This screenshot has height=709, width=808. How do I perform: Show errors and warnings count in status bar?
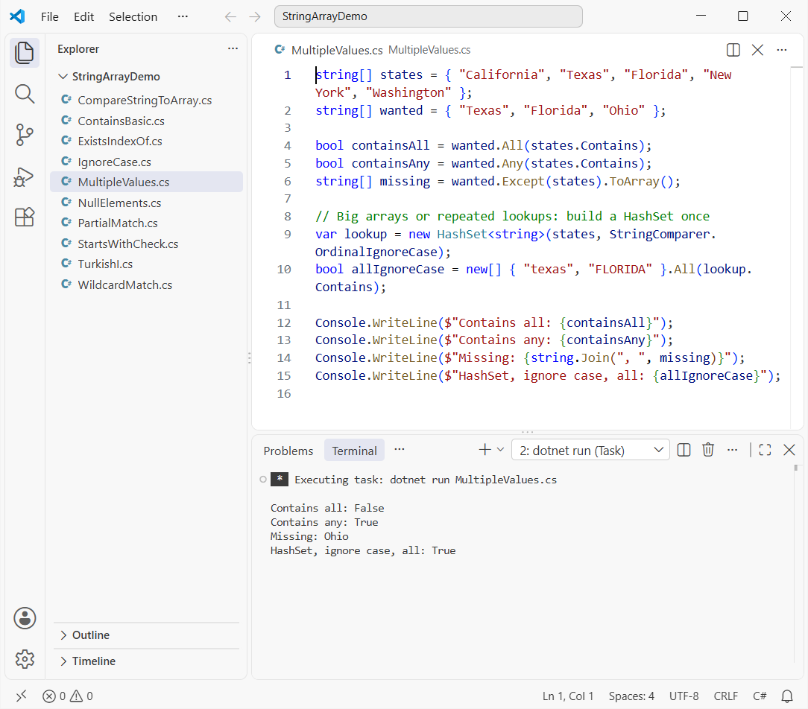pos(68,696)
